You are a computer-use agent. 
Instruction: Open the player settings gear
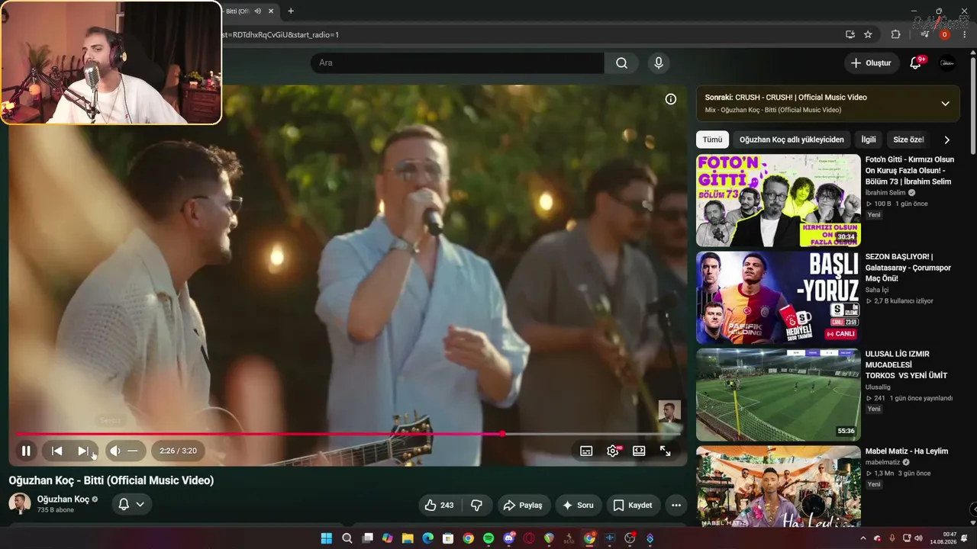tap(613, 451)
